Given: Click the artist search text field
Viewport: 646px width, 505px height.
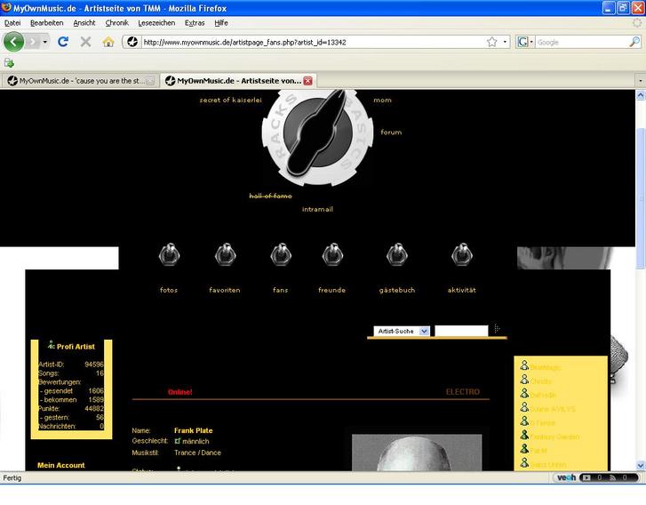Looking at the screenshot, I should (460, 331).
